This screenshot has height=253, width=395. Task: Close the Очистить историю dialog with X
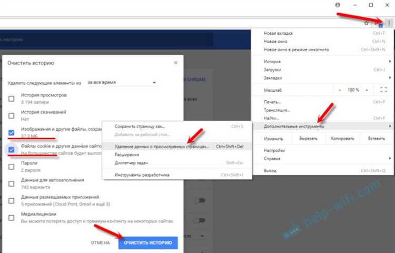(x=176, y=63)
